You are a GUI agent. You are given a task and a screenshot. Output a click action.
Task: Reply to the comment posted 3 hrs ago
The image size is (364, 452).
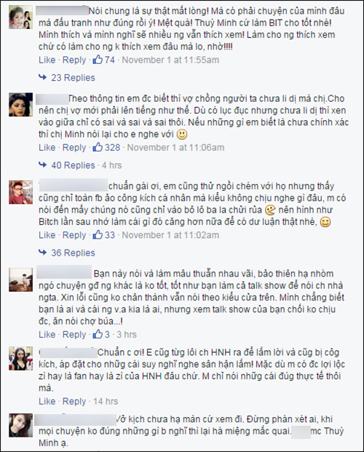click(x=74, y=335)
